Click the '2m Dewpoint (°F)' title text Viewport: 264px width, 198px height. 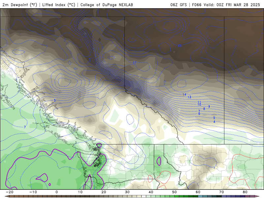(20, 5)
